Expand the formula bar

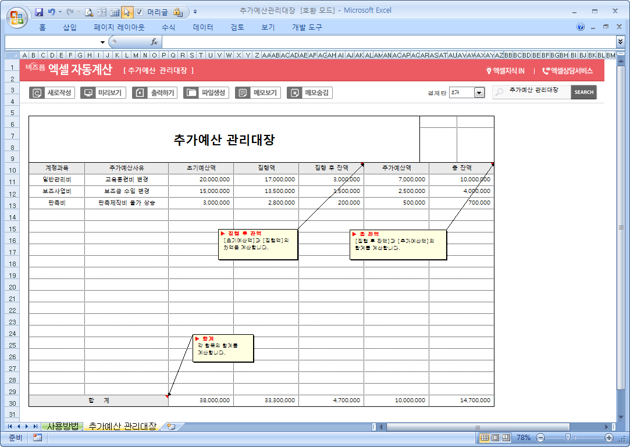click(x=620, y=41)
